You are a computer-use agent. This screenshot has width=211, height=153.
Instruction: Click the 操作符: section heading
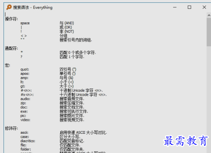11,19
